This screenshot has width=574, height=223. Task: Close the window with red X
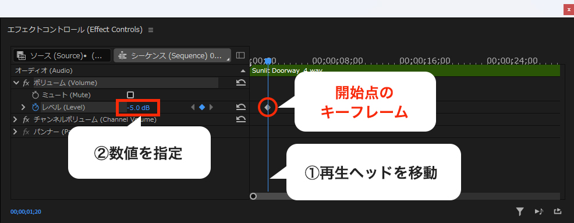568,10
